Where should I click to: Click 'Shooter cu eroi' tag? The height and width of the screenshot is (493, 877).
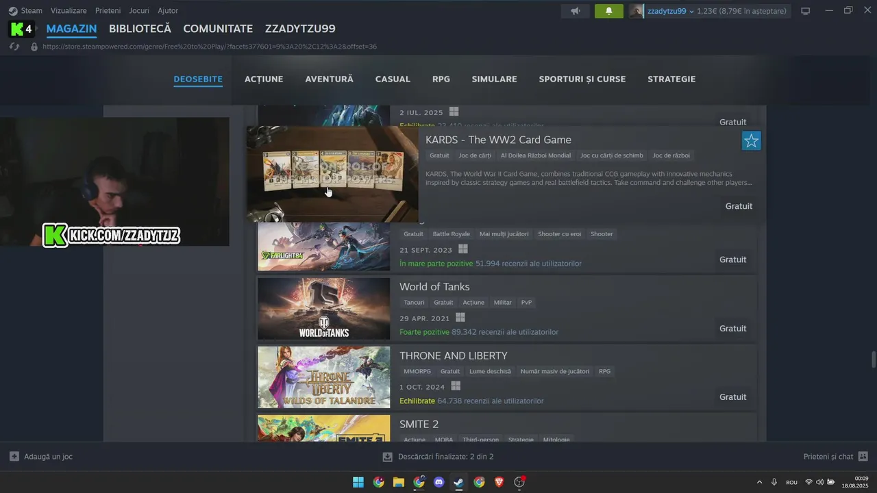point(560,234)
